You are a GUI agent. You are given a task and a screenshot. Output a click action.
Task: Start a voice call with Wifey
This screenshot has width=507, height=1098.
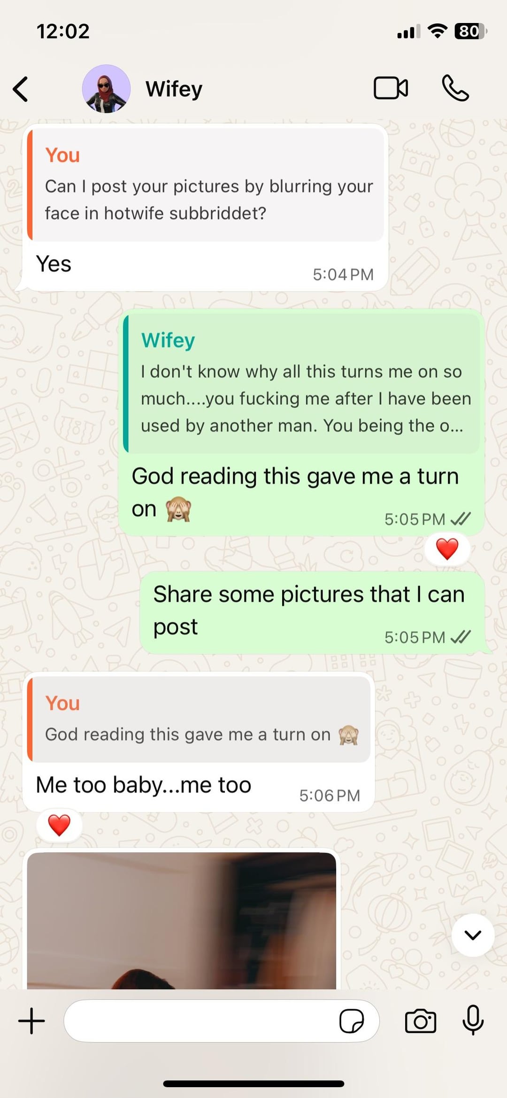point(455,88)
